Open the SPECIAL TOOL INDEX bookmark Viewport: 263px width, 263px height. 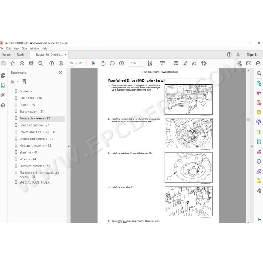click(x=35, y=183)
